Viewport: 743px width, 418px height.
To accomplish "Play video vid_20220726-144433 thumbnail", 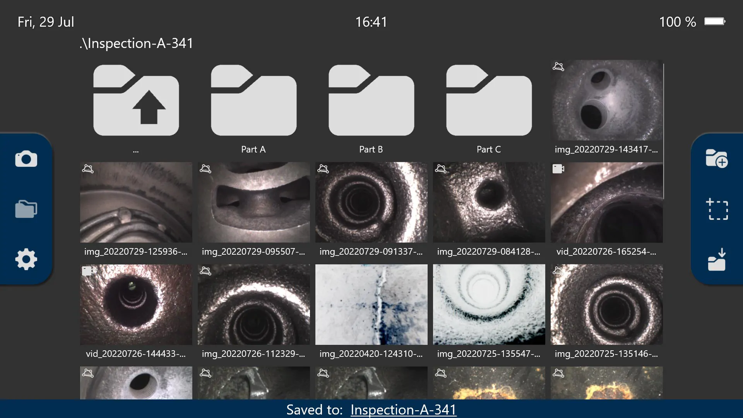I will click(x=136, y=305).
